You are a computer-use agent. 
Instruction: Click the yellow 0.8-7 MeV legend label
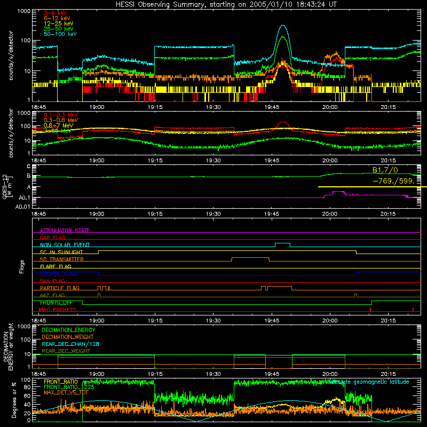tap(58, 125)
